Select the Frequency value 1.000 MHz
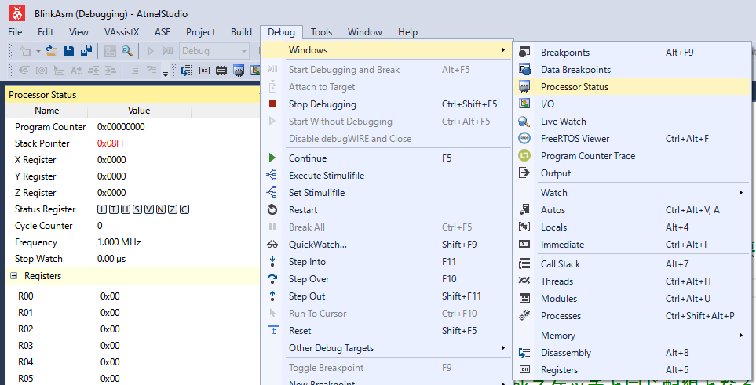 pos(119,242)
